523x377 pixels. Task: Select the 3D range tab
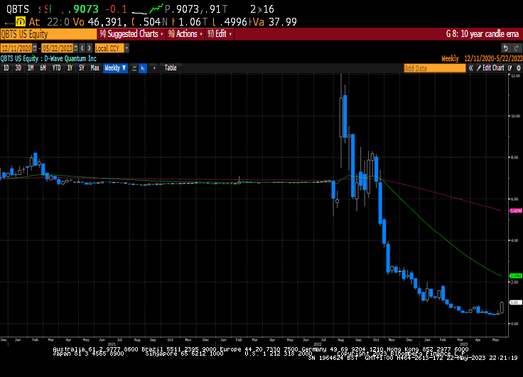point(18,68)
